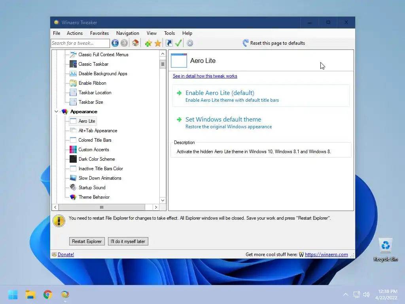Add bookmark with the green plus star
This screenshot has width=405, height=304.
pyautogui.click(x=148, y=43)
